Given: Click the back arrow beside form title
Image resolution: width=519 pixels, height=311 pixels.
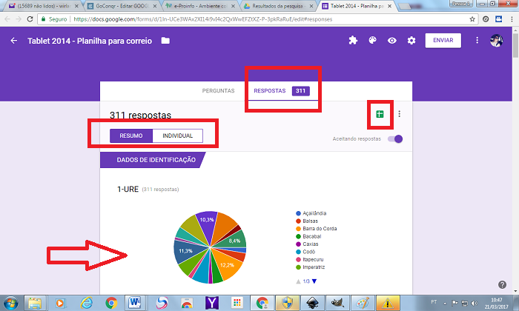Looking at the screenshot, I should pyautogui.click(x=13, y=41).
